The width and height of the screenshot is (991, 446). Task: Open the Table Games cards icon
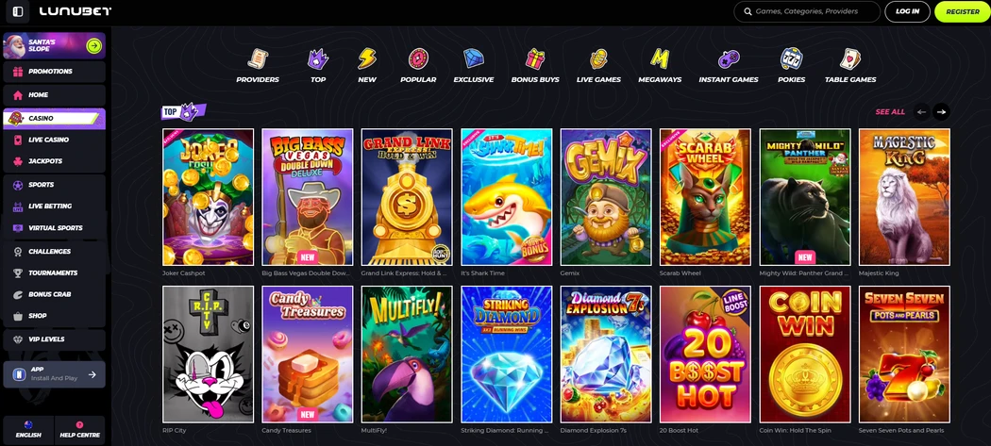coord(850,58)
